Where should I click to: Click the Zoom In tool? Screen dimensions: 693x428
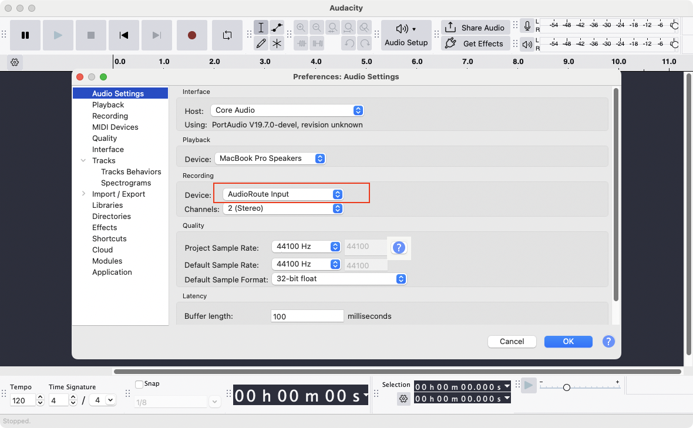tap(301, 27)
